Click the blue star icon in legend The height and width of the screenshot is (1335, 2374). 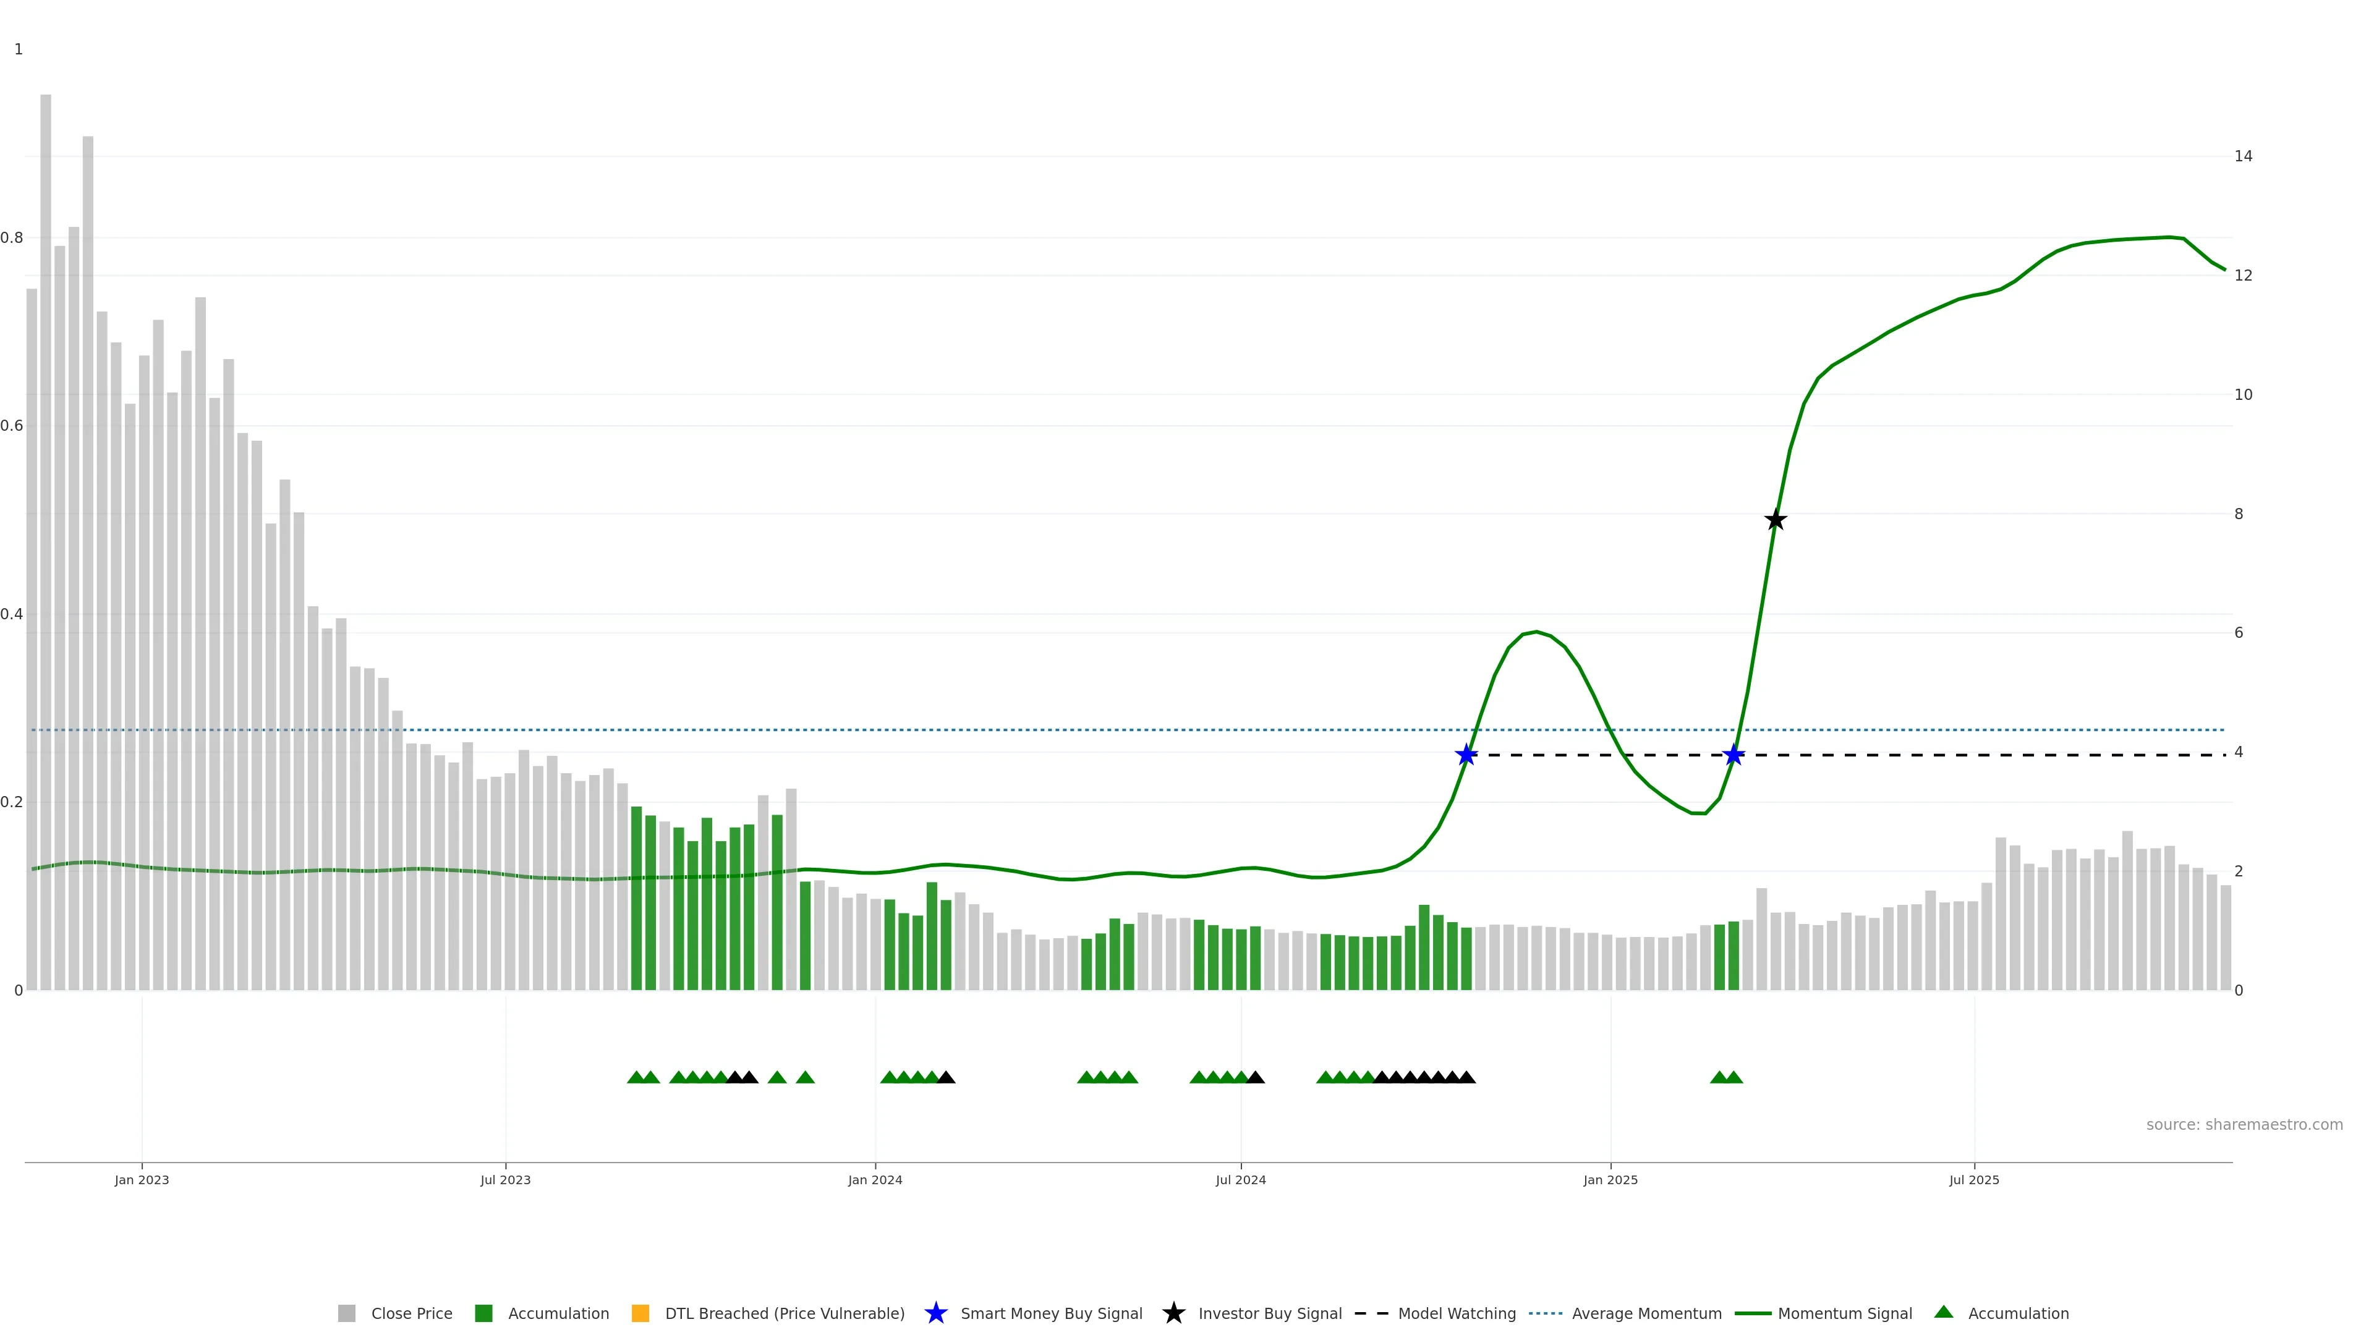(x=935, y=1313)
